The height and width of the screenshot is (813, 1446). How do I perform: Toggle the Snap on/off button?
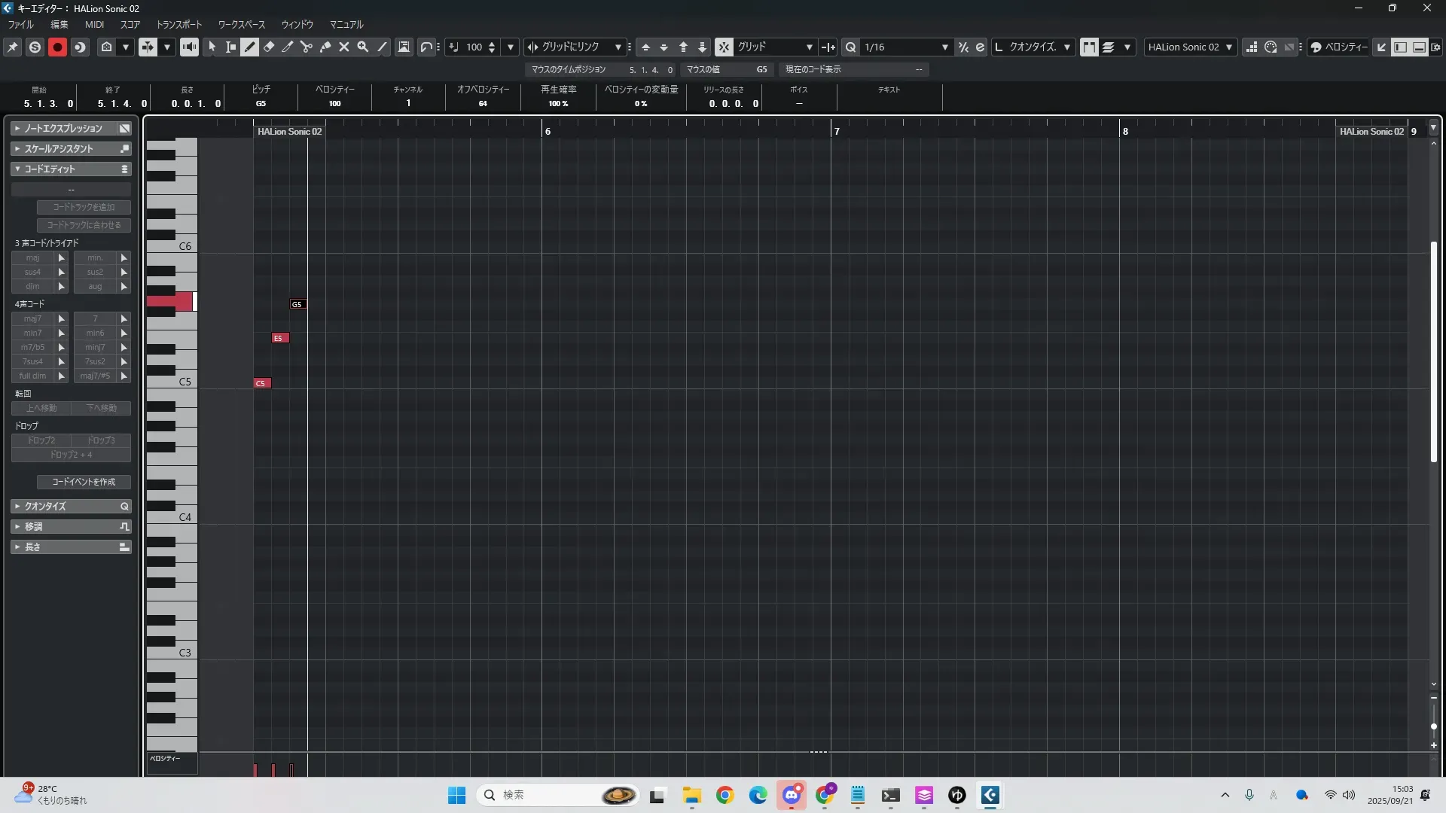pyautogui.click(x=724, y=47)
